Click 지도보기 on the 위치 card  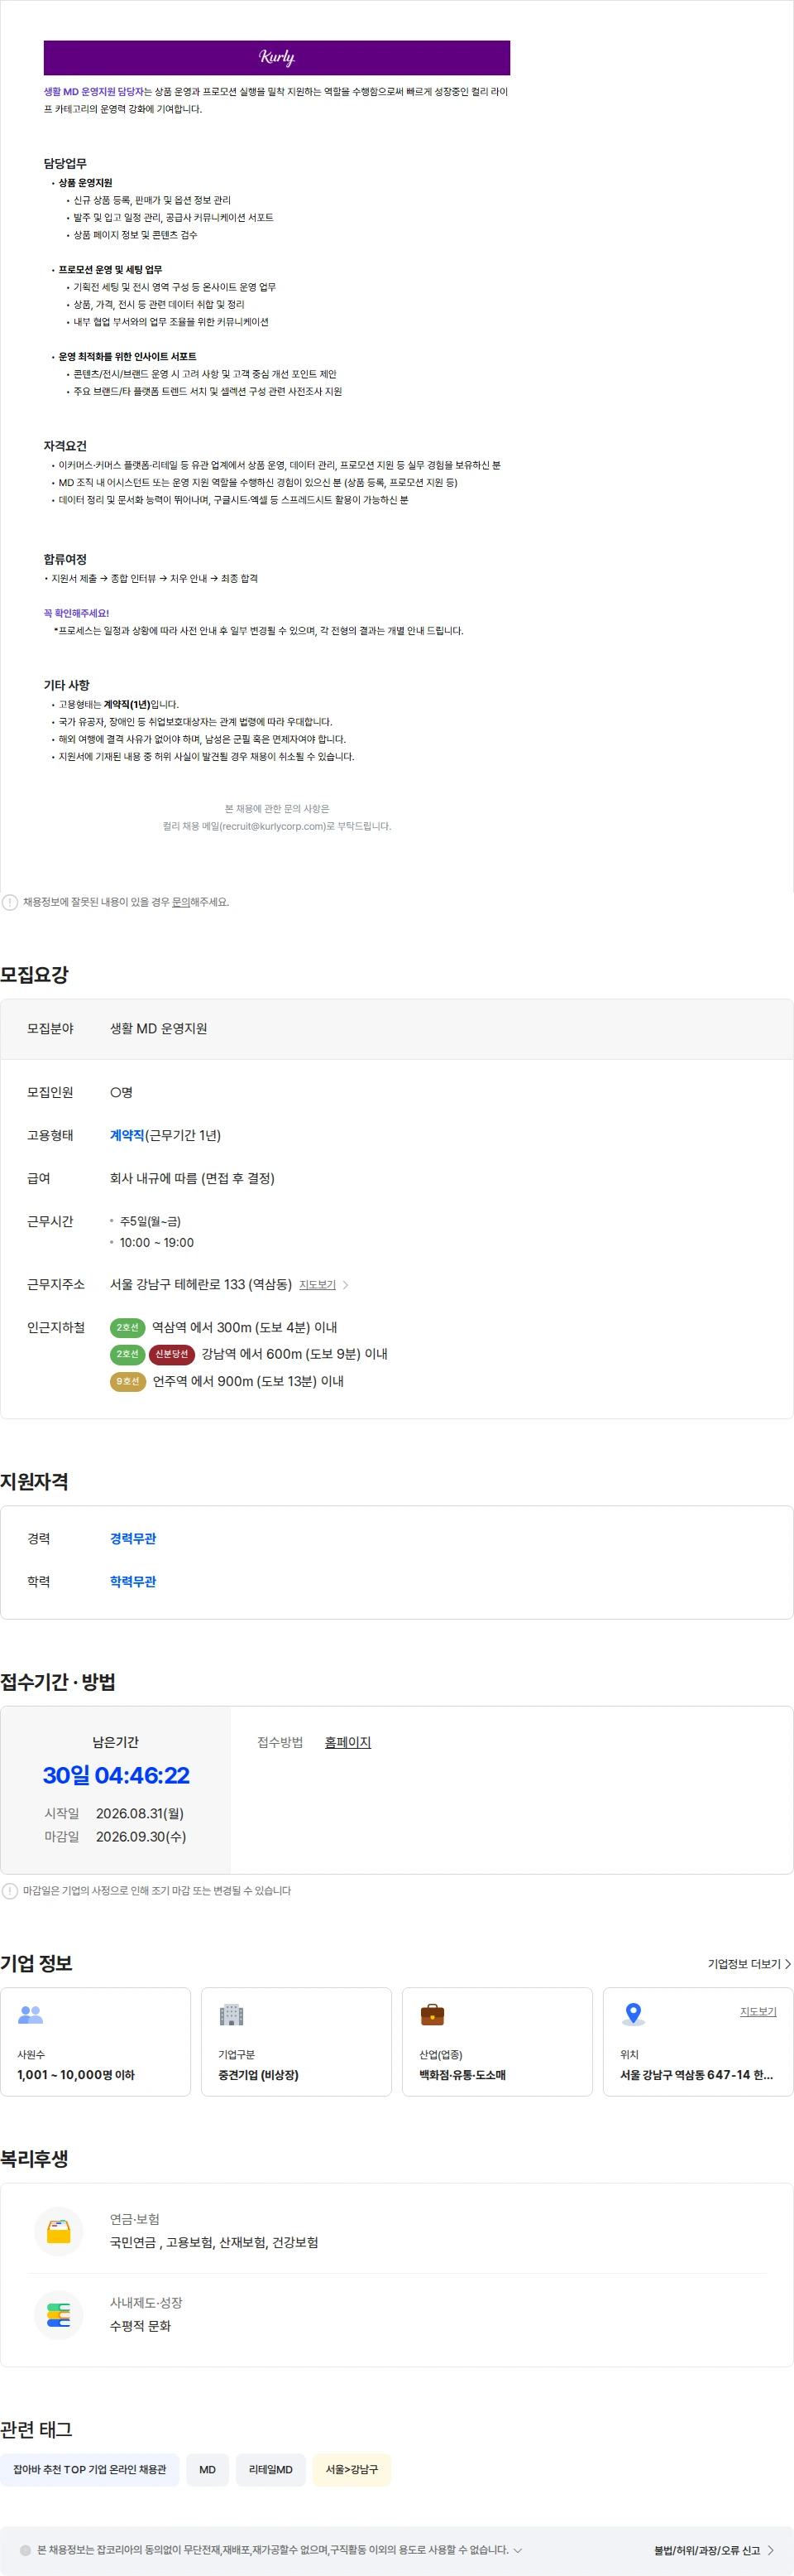[758, 2012]
